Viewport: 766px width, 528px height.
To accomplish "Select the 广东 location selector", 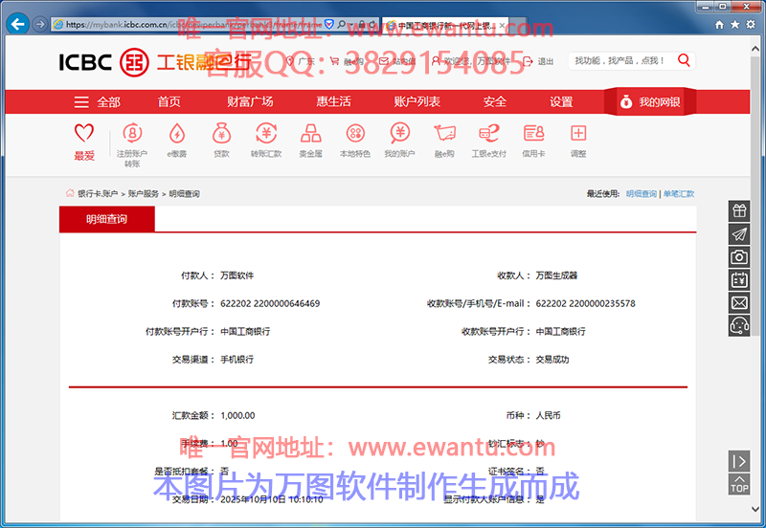I will [300, 61].
